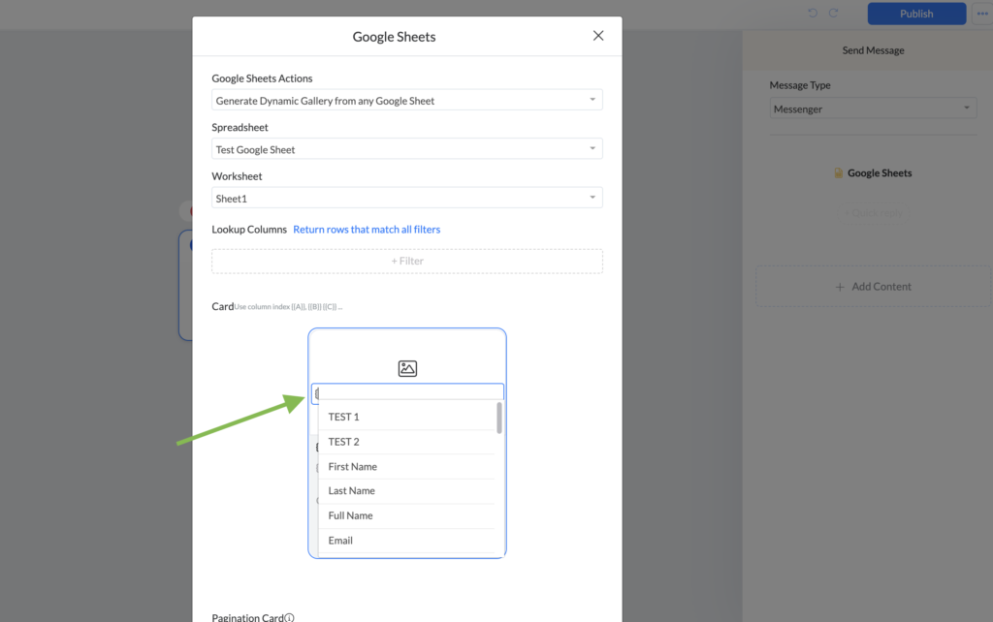Choose First Name option in list
The height and width of the screenshot is (622, 993).
(352, 467)
